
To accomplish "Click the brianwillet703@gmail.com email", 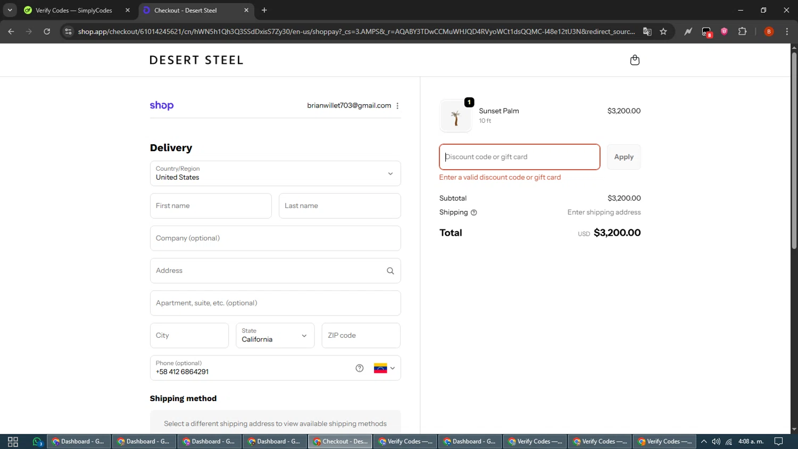I will 349,105.
